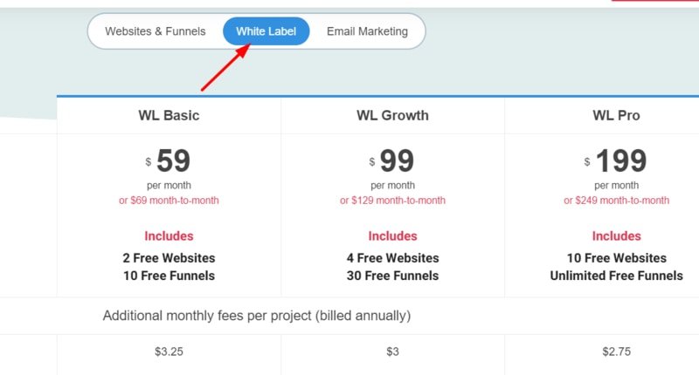Screen dimensions: 699x375
Task: Click the WL Basic plan heading
Action: pyautogui.click(x=169, y=116)
